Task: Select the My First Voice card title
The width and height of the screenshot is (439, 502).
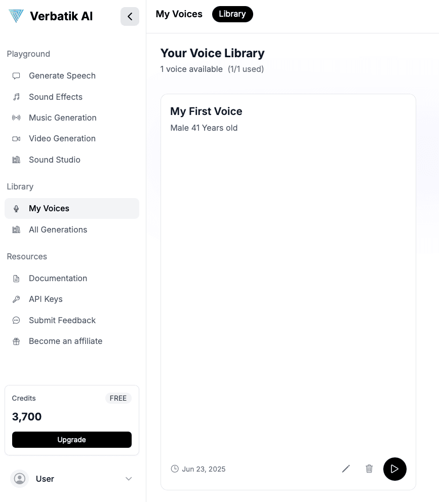Action: pyautogui.click(x=206, y=111)
